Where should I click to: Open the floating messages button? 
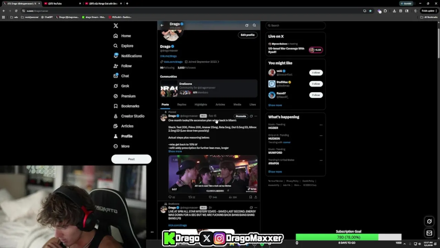pos(429,233)
